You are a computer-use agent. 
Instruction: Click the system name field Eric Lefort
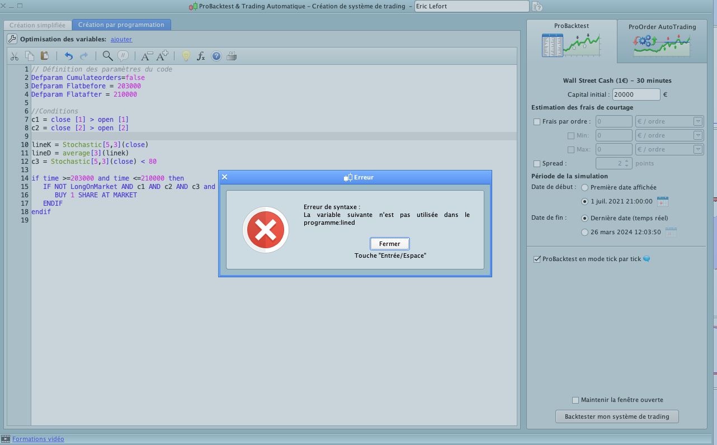[x=471, y=7]
